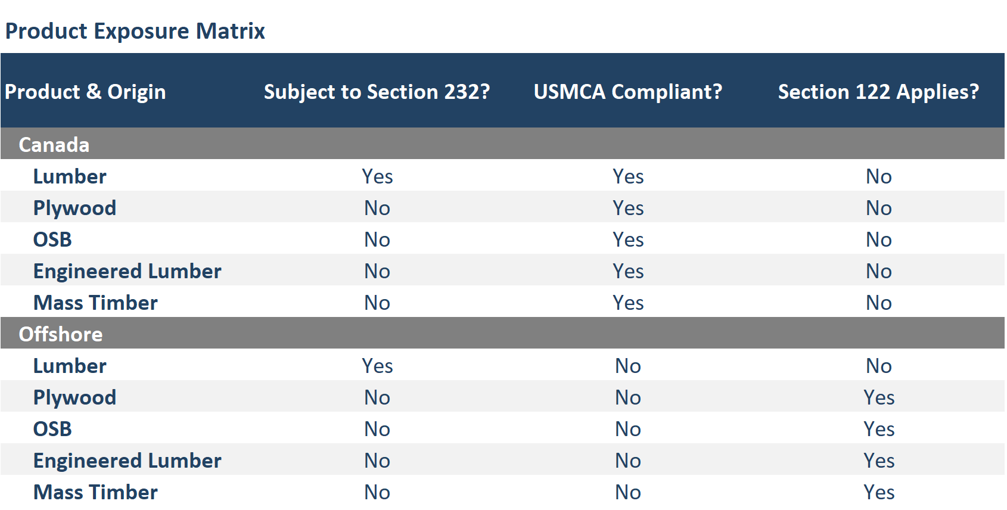
Task: Select the Product & Origin column header
Action: (85, 92)
